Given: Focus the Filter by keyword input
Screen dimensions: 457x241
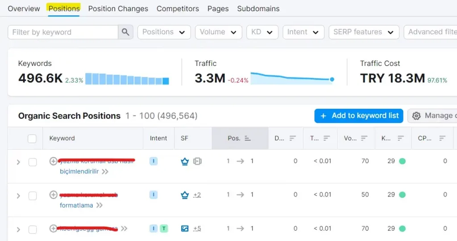Looking at the screenshot, I should (x=63, y=32).
